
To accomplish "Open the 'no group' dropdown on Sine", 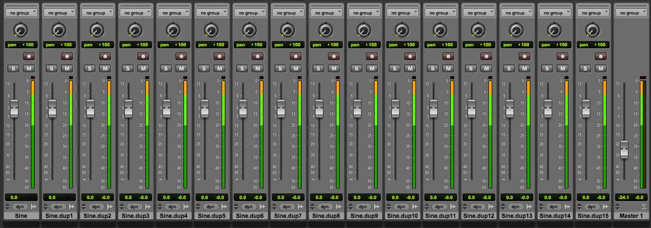I will tap(21, 13).
